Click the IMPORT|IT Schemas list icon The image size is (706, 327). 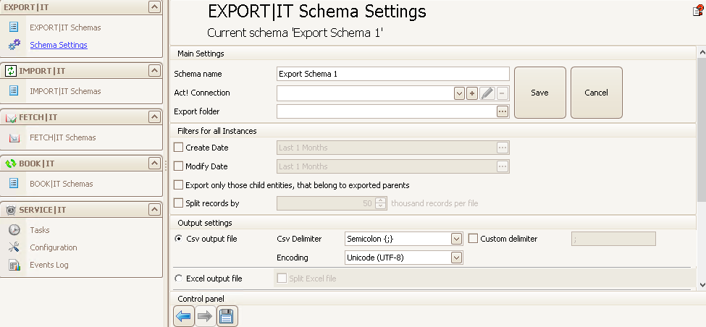pyautogui.click(x=14, y=91)
